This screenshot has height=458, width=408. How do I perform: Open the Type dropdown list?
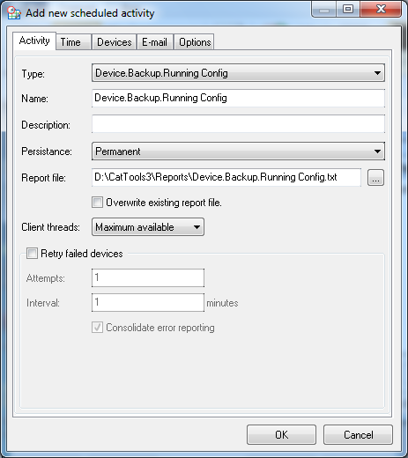238,73
